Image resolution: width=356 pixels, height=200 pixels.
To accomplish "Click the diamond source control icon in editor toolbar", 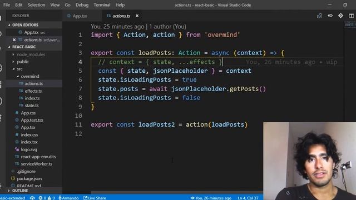I will tap(340, 16).
